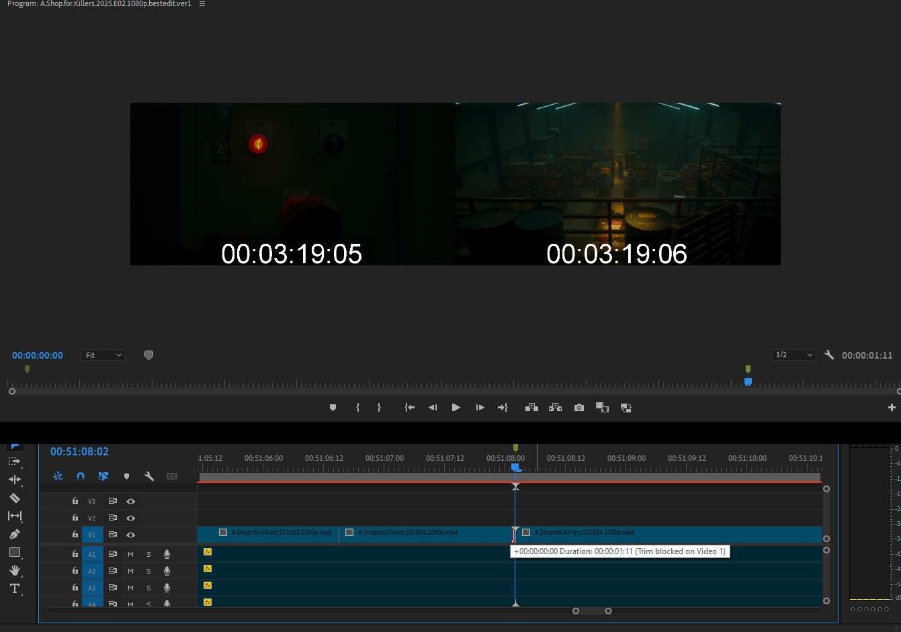Toggle lock on track V3
Screen dimensions: 901x632
(x=75, y=501)
